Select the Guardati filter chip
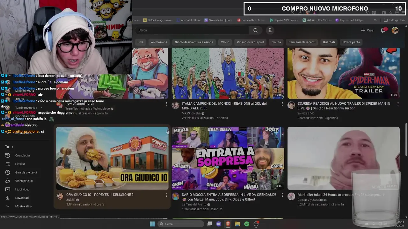The width and height of the screenshot is (408, 229). 329,42
